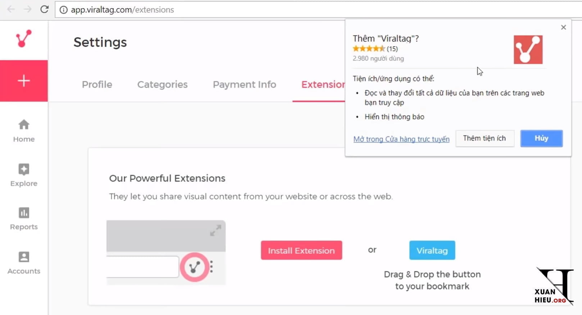Image resolution: width=582 pixels, height=315 pixels.
Task: Confirm with the Thêm tiện ích button
Action: point(484,138)
